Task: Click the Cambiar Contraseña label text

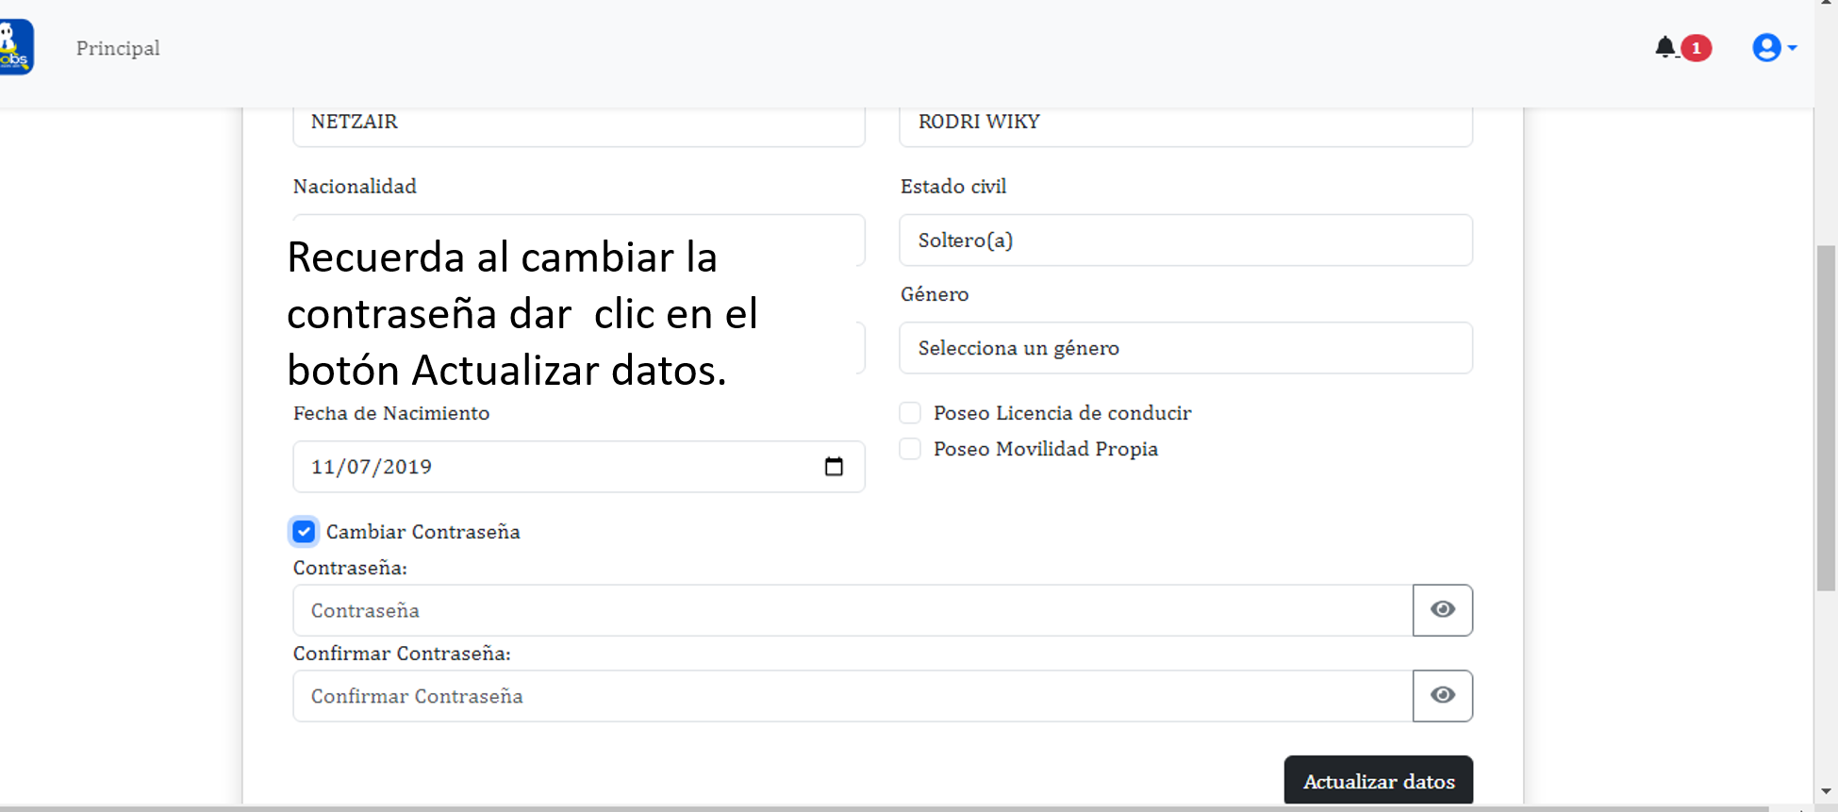Action: tap(423, 532)
